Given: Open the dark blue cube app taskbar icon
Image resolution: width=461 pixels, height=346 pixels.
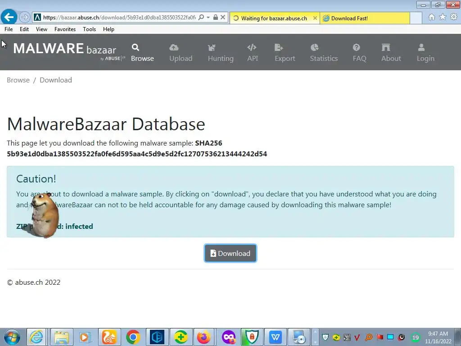Looking at the screenshot, I should click(157, 337).
